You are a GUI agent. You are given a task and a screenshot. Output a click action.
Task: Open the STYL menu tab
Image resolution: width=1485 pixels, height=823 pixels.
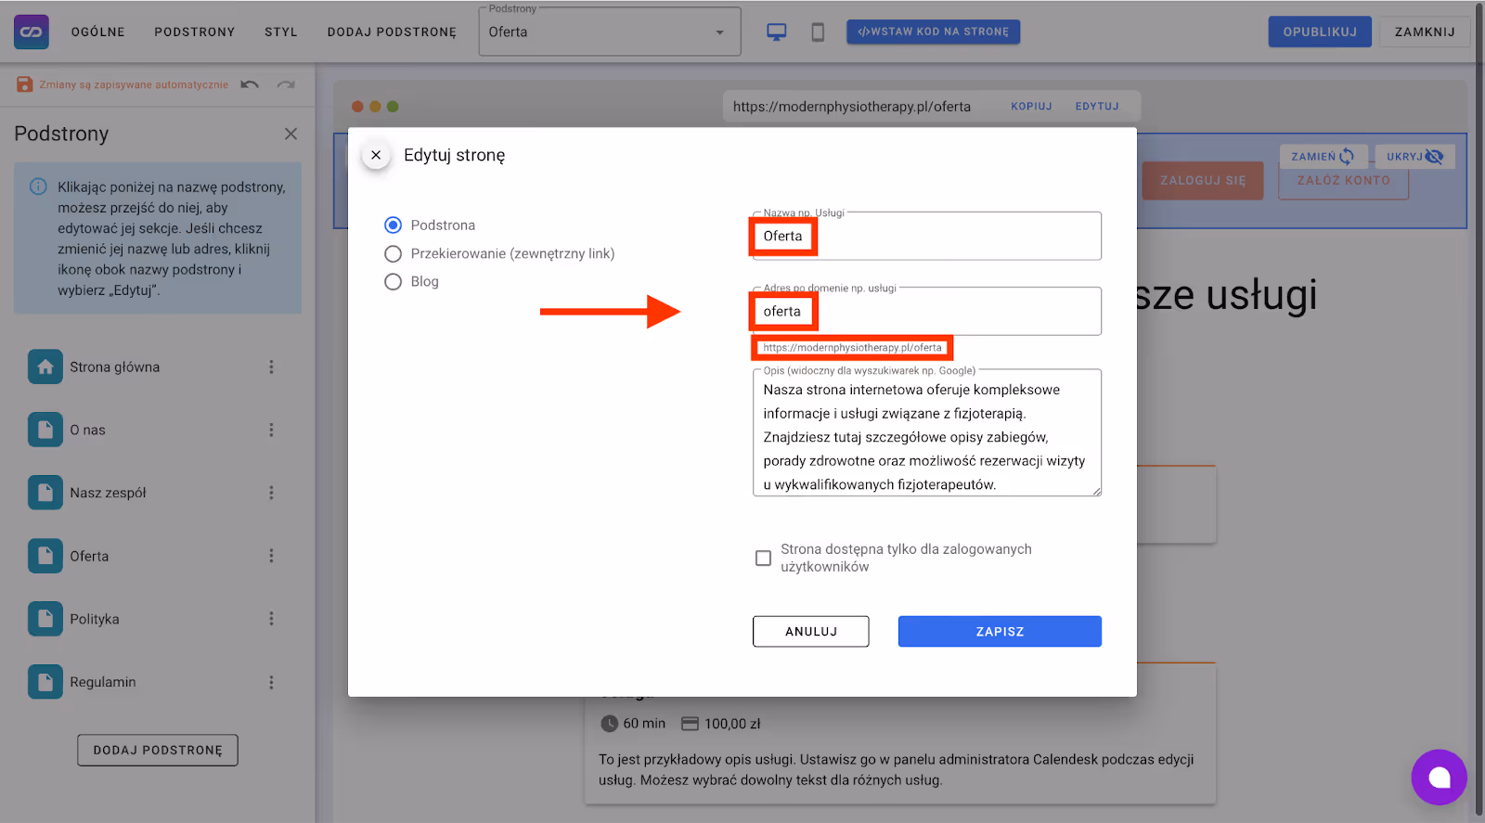click(x=281, y=32)
